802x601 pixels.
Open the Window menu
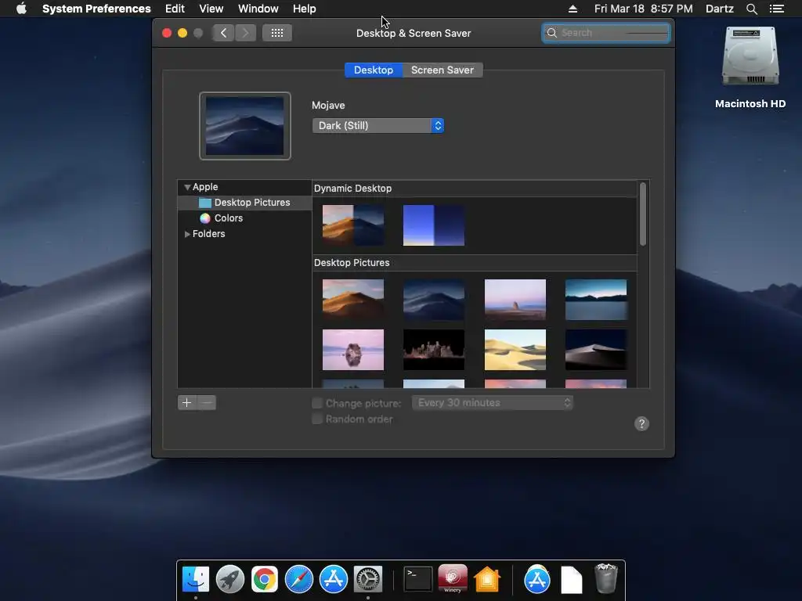pyautogui.click(x=258, y=9)
